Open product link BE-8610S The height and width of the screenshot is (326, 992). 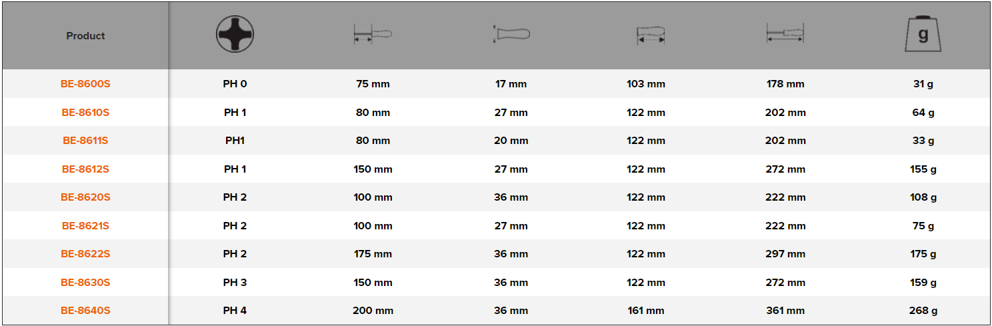[x=85, y=113]
